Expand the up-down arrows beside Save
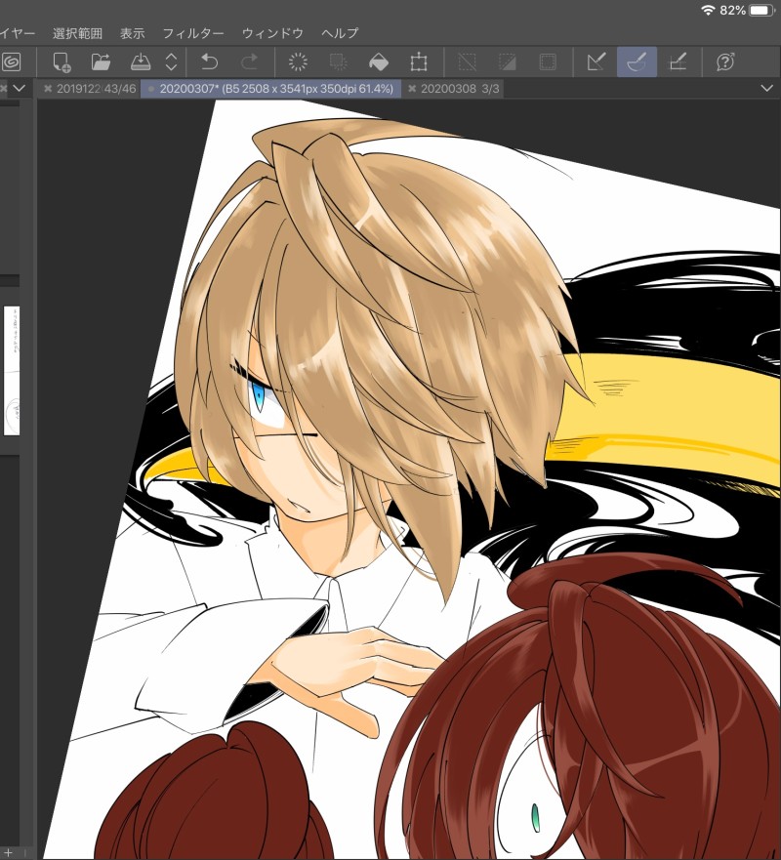781x860 pixels. pyautogui.click(x=171, y=61)
